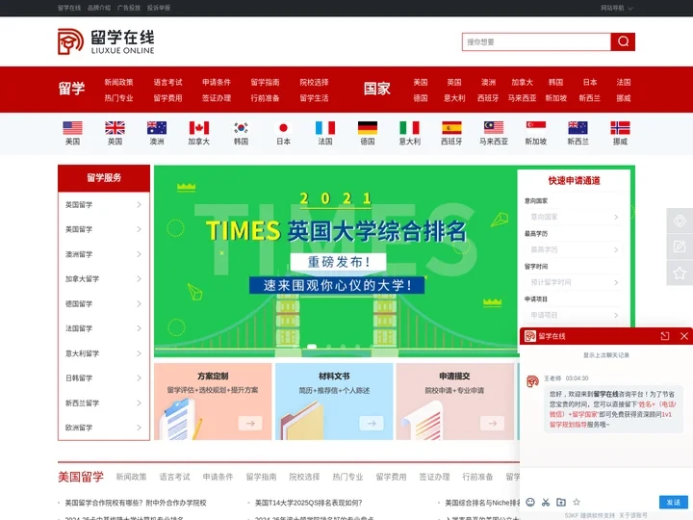This screenshot has height=520, width=693.
Task: Open 语言考试 in the red 留学 menu
Action: [x=167, y=82]
